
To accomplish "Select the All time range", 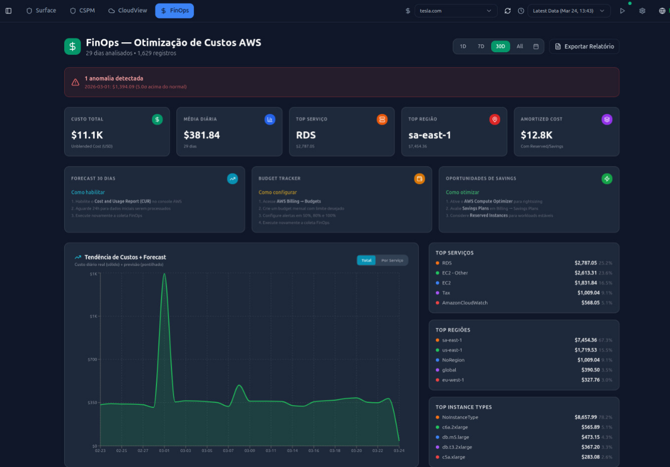I will [x=520, y=46].
